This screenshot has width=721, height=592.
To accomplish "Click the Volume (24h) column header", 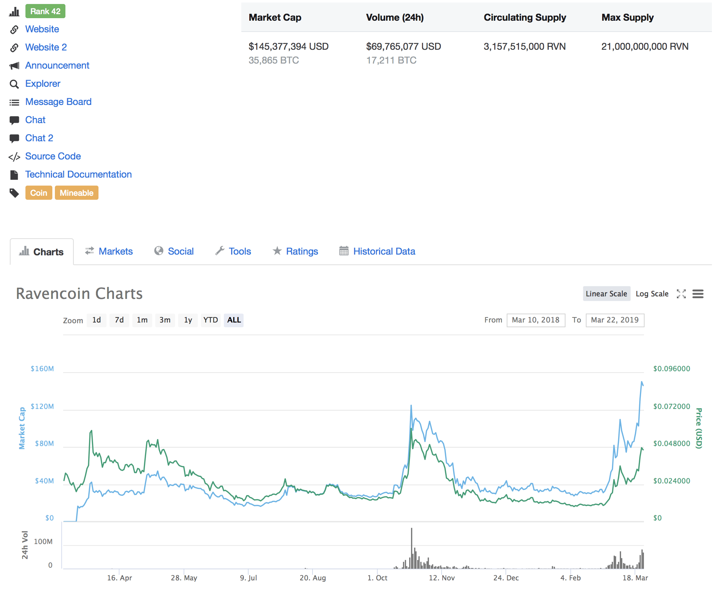I will (x=395, y=17).
